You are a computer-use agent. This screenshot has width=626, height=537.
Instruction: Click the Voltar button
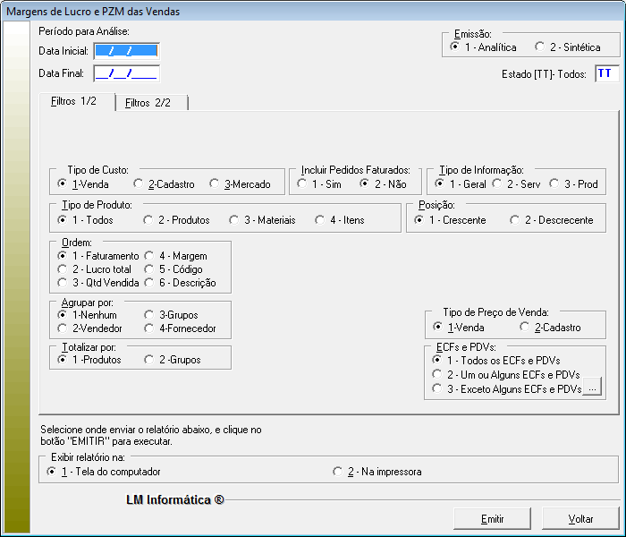click(x=580, y=518)
